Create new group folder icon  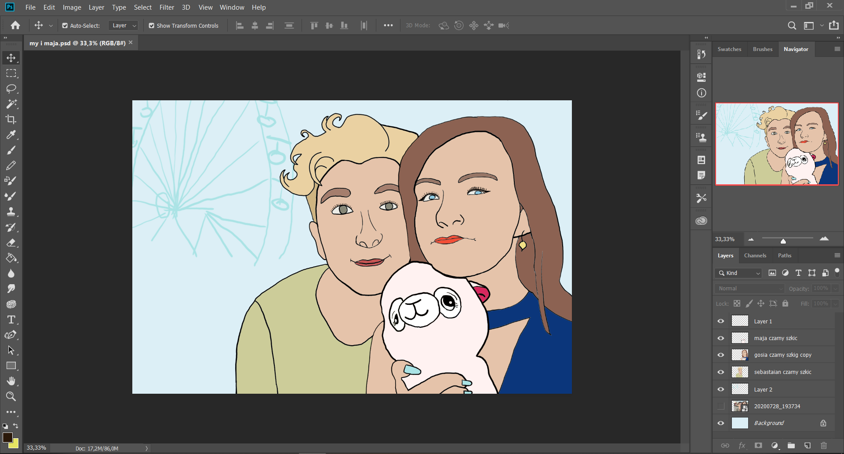tap(791, 446)
